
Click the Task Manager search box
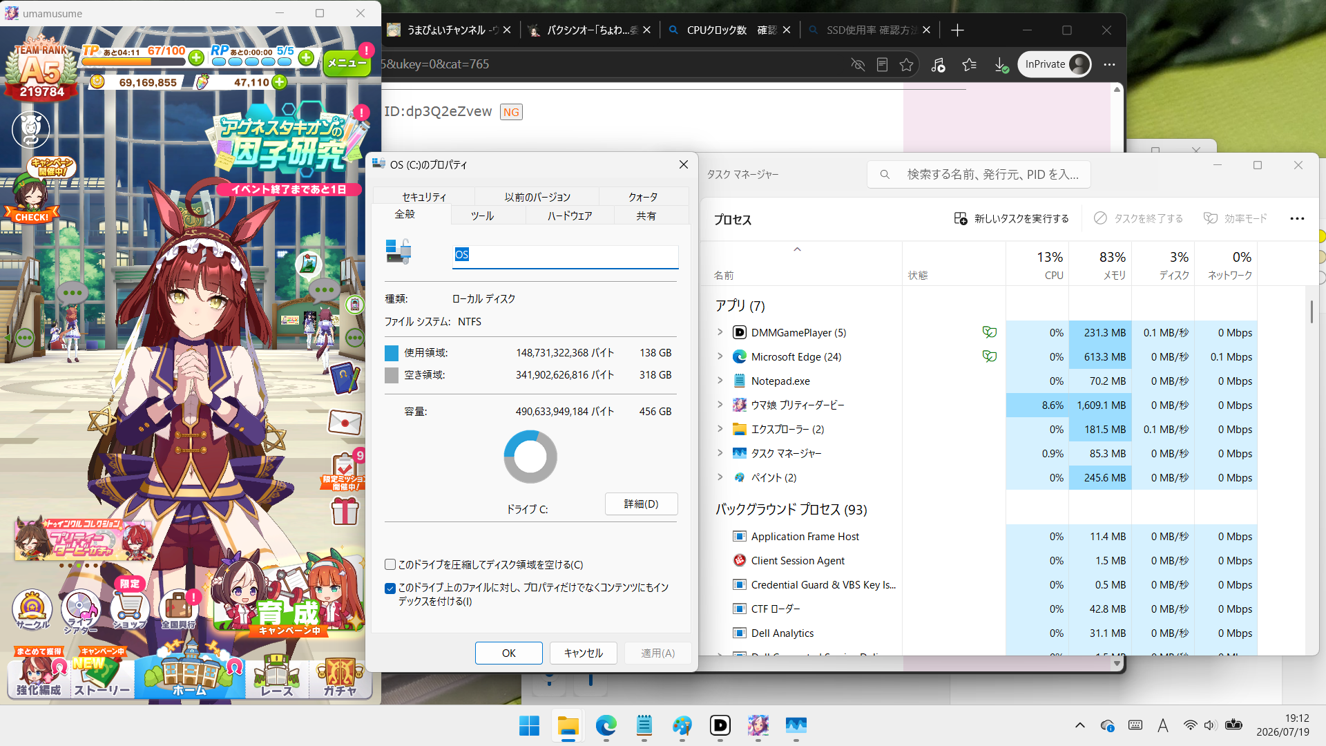click(x=979, y=175)
